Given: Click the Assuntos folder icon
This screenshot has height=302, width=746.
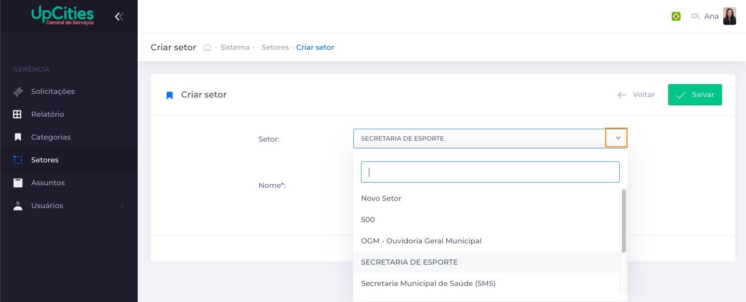Looking at the screenshot, I should coord(18,183).
